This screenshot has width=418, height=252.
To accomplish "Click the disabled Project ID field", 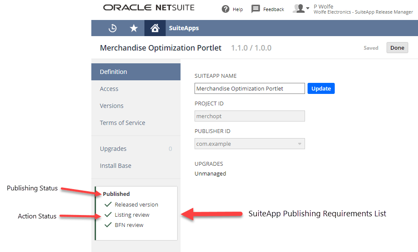I will tap(249, 116).
